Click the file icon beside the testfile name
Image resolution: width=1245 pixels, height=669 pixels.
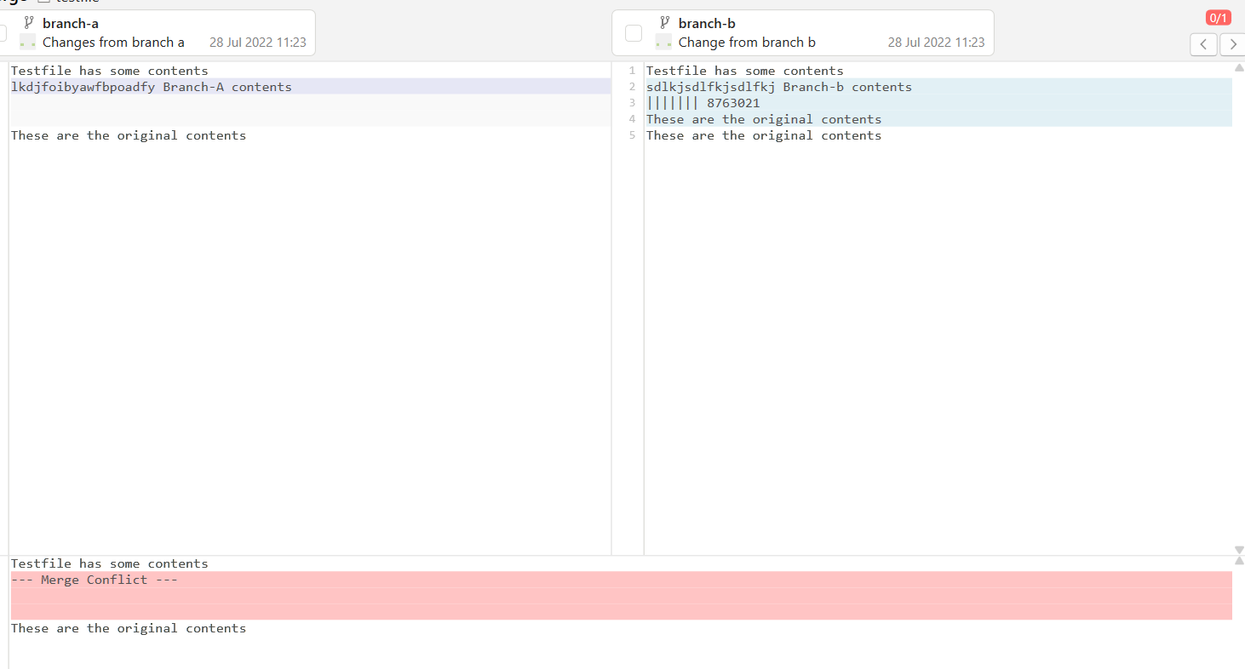click(43, 2)
